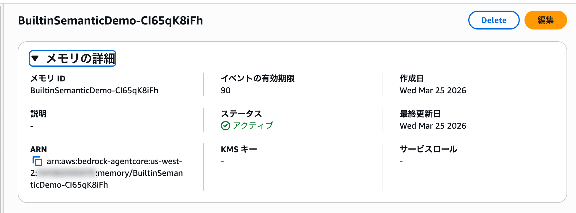Click the ARN text starting arn:aws:bedrock-agentcore
The image size is (576, 213).
pyautogui.click(x=114, y=161)
